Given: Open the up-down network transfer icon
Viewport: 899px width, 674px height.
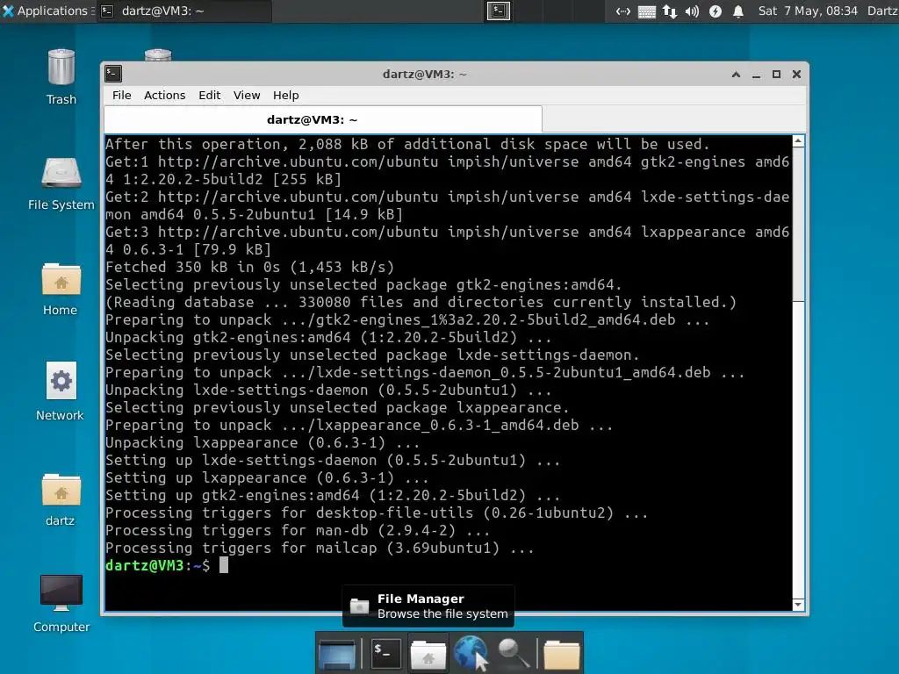Looking at the screenshot, I should (670, 11).
